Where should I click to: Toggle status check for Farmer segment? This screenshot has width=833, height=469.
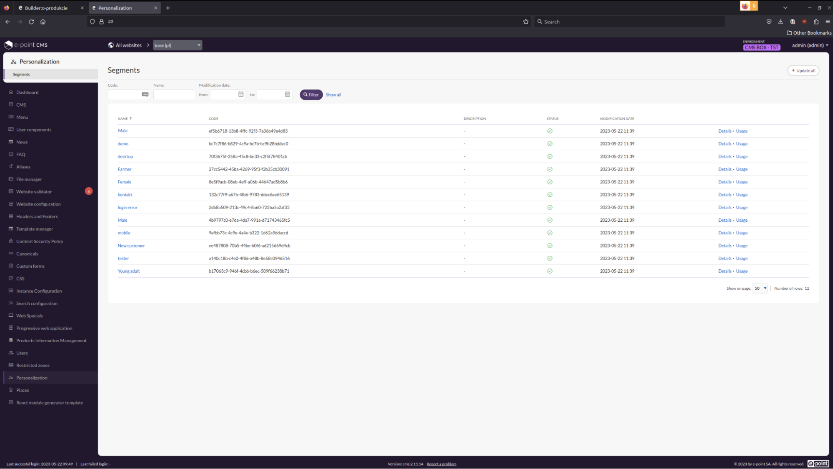tap(550, 169)
